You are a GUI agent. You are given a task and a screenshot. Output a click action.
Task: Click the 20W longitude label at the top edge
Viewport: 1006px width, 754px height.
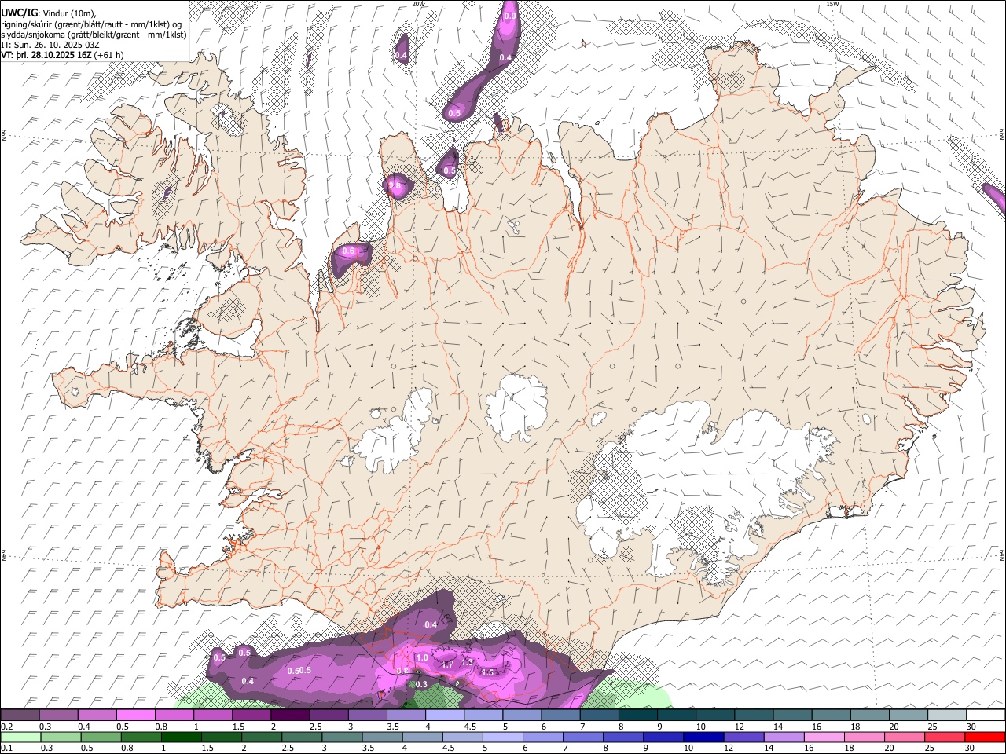[418, 4]
